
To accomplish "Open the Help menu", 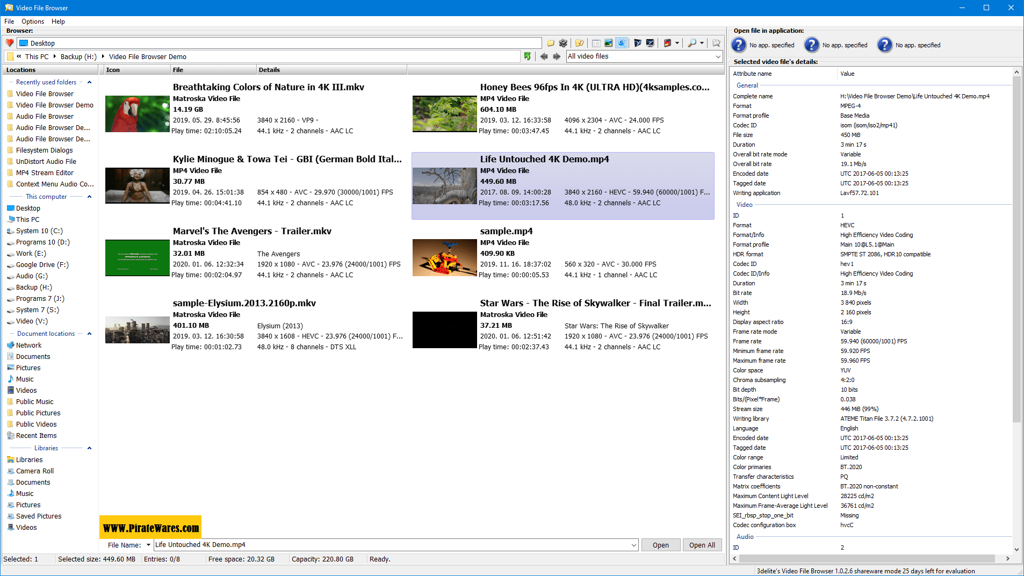I will point(58,21).
